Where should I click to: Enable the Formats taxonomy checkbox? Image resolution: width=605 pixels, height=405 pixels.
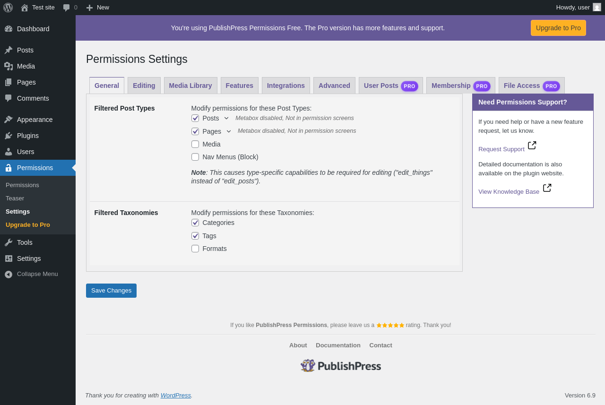click(x=195, y=249)
